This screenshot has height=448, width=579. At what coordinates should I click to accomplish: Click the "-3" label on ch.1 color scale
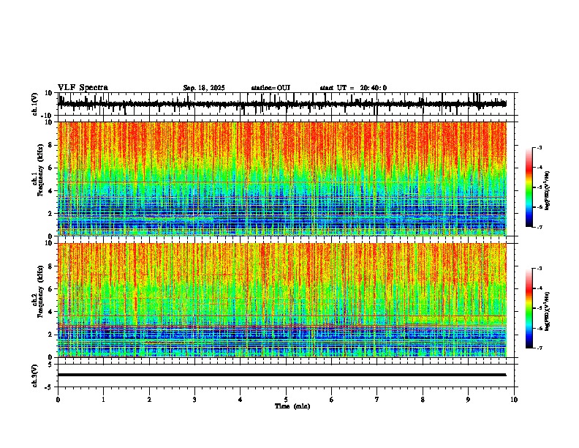tap(540, 147)
